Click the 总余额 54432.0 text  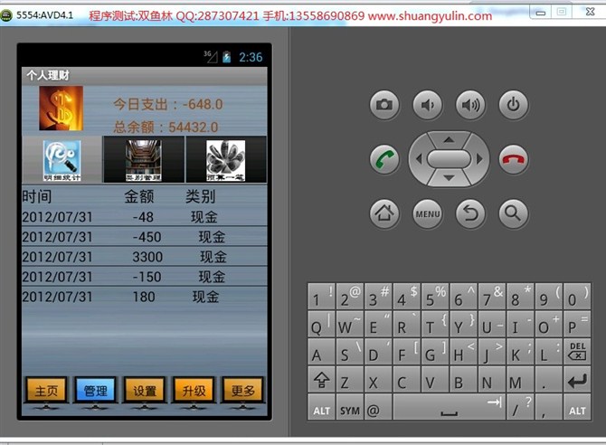[x=166, y=127]
